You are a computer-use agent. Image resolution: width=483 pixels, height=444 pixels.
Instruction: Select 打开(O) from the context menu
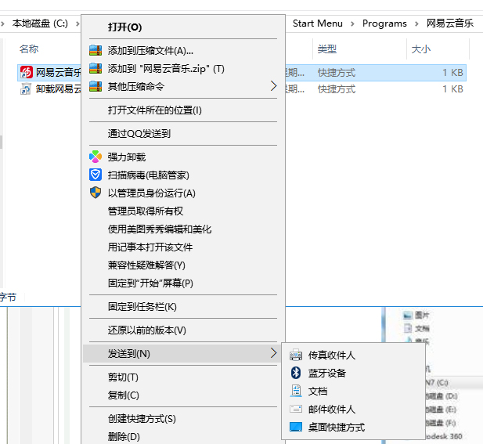tap(183, 27)
